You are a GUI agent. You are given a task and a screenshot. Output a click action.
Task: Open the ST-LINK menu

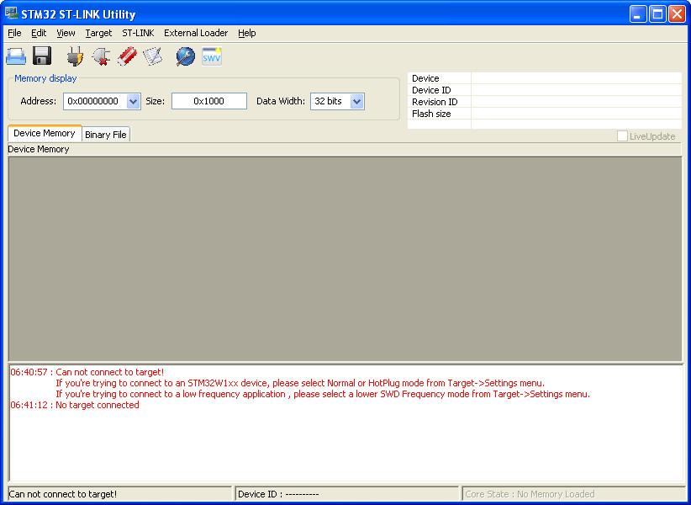click(x=139, y=33)
